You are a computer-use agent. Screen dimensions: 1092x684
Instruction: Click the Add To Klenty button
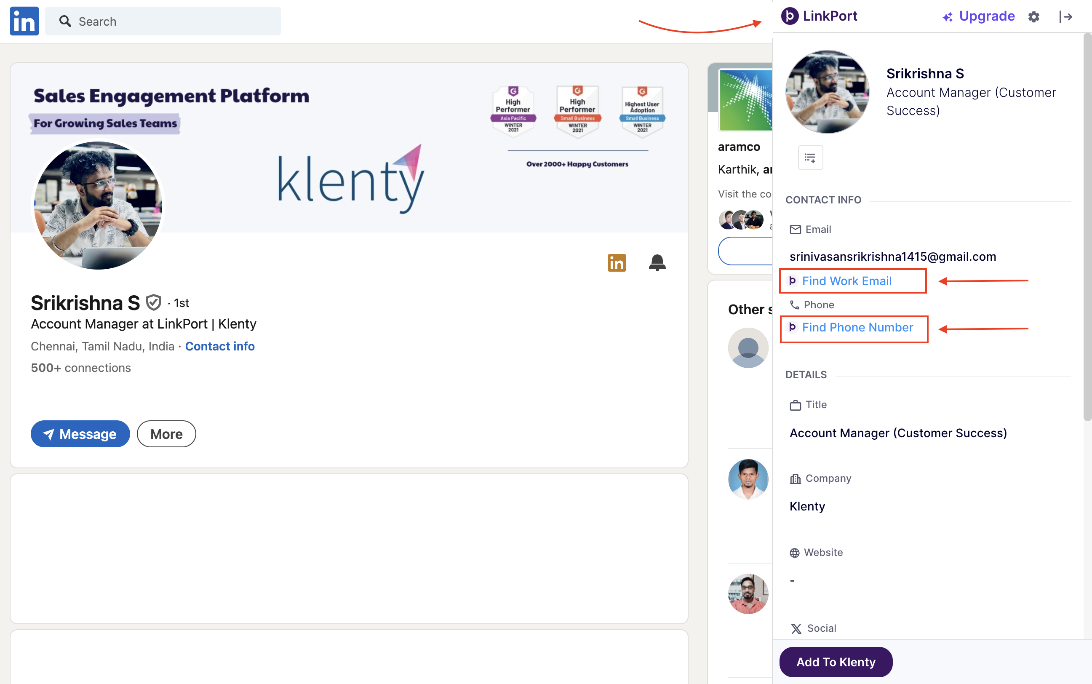tap(836, 662)
